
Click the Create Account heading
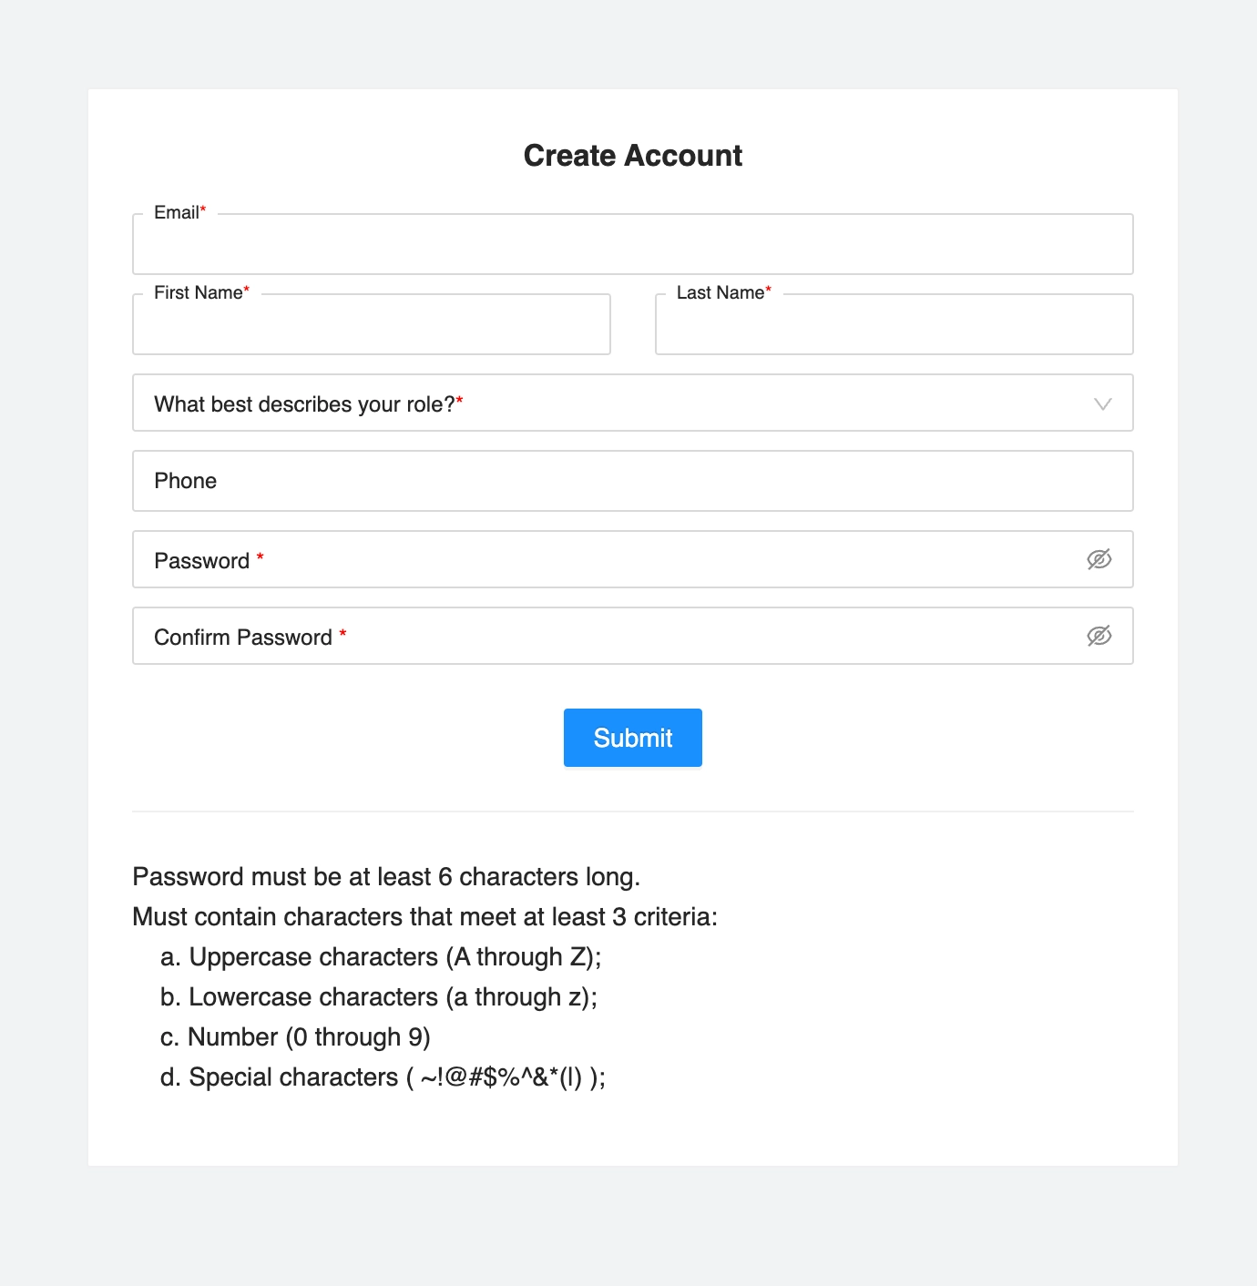pos(633,156)
